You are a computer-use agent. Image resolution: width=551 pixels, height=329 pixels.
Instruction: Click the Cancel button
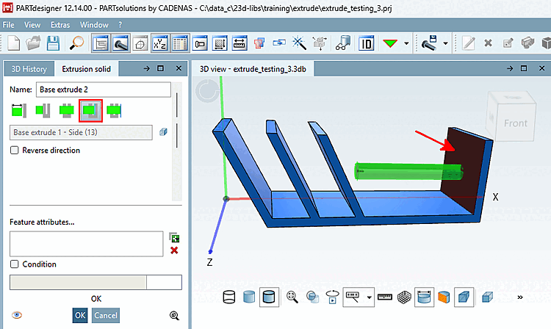pos(106,315)
